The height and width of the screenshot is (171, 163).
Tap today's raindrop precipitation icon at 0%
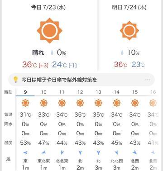point(52,53)
